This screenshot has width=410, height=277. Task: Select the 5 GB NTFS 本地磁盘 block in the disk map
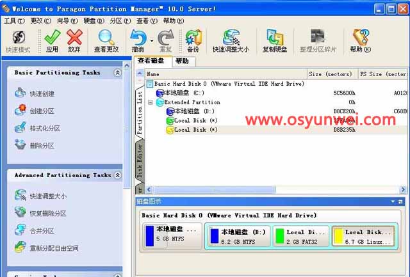(x=172, y=235)
